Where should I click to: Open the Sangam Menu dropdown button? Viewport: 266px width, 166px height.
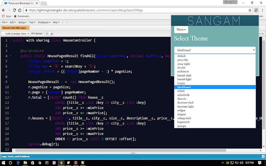tap(181, 30)
